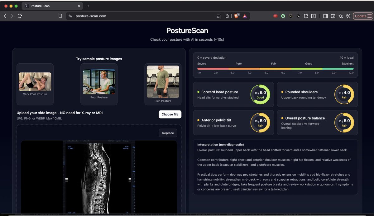Click the PostureScan page heading
374x216 pixels.
[187, 30]
